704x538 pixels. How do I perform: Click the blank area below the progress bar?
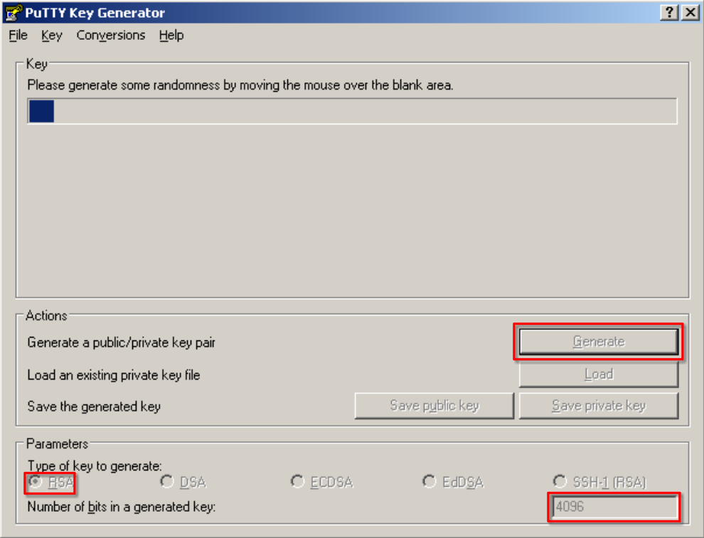(352, 209)
